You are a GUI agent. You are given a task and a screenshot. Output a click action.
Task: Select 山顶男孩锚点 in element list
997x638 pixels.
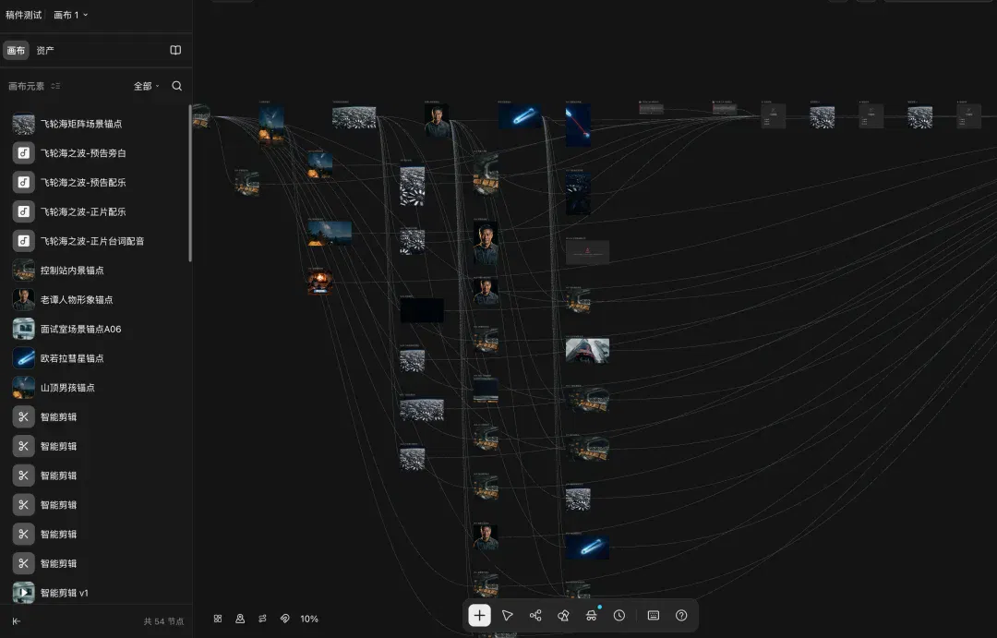coord(95,387)
